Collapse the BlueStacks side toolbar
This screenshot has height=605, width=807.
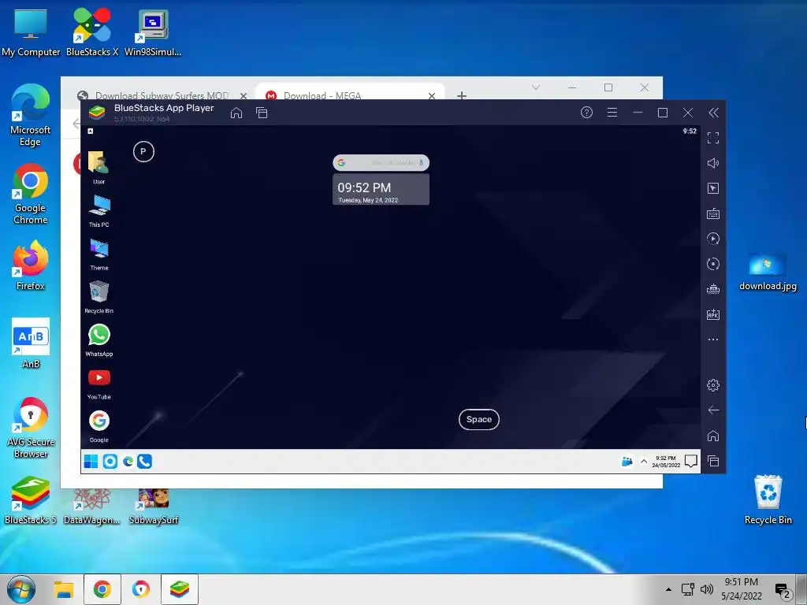[x=713, y=113]
